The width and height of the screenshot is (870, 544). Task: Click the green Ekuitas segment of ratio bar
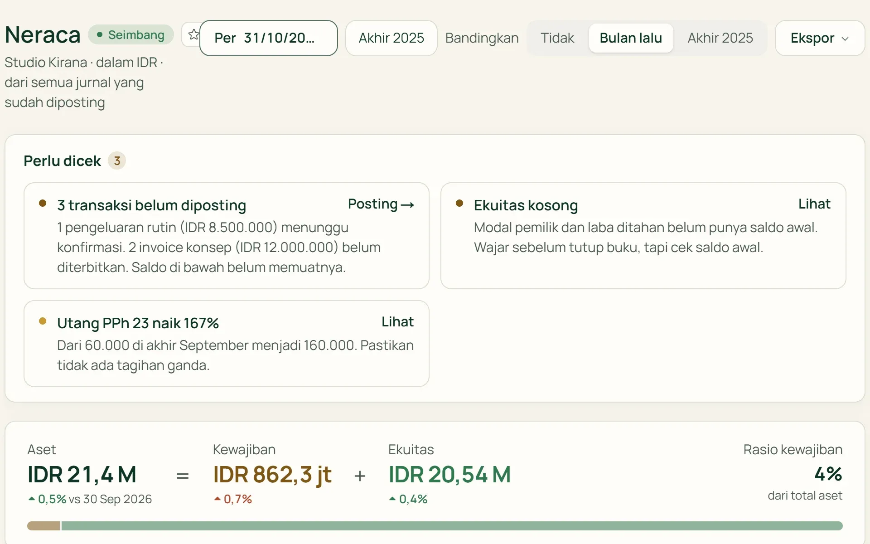coord(452,526)
